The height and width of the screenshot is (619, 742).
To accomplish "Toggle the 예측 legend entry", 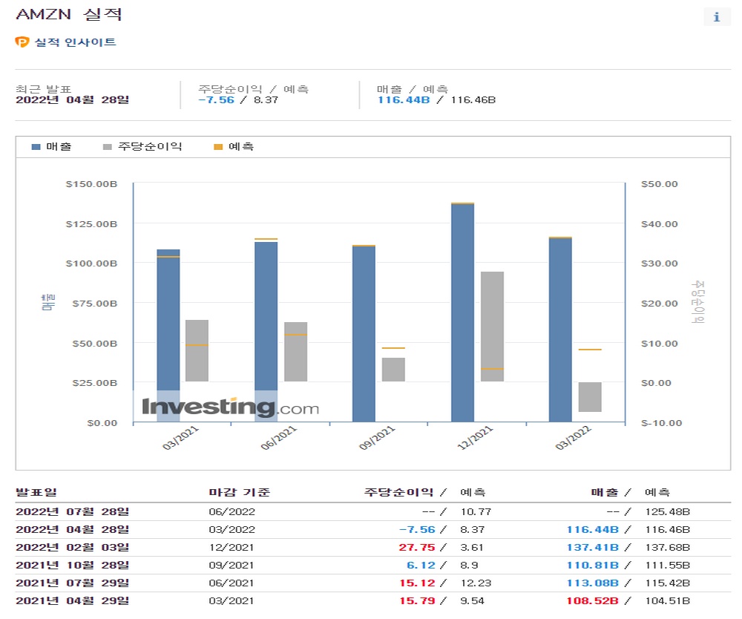I will click(234, 147).
